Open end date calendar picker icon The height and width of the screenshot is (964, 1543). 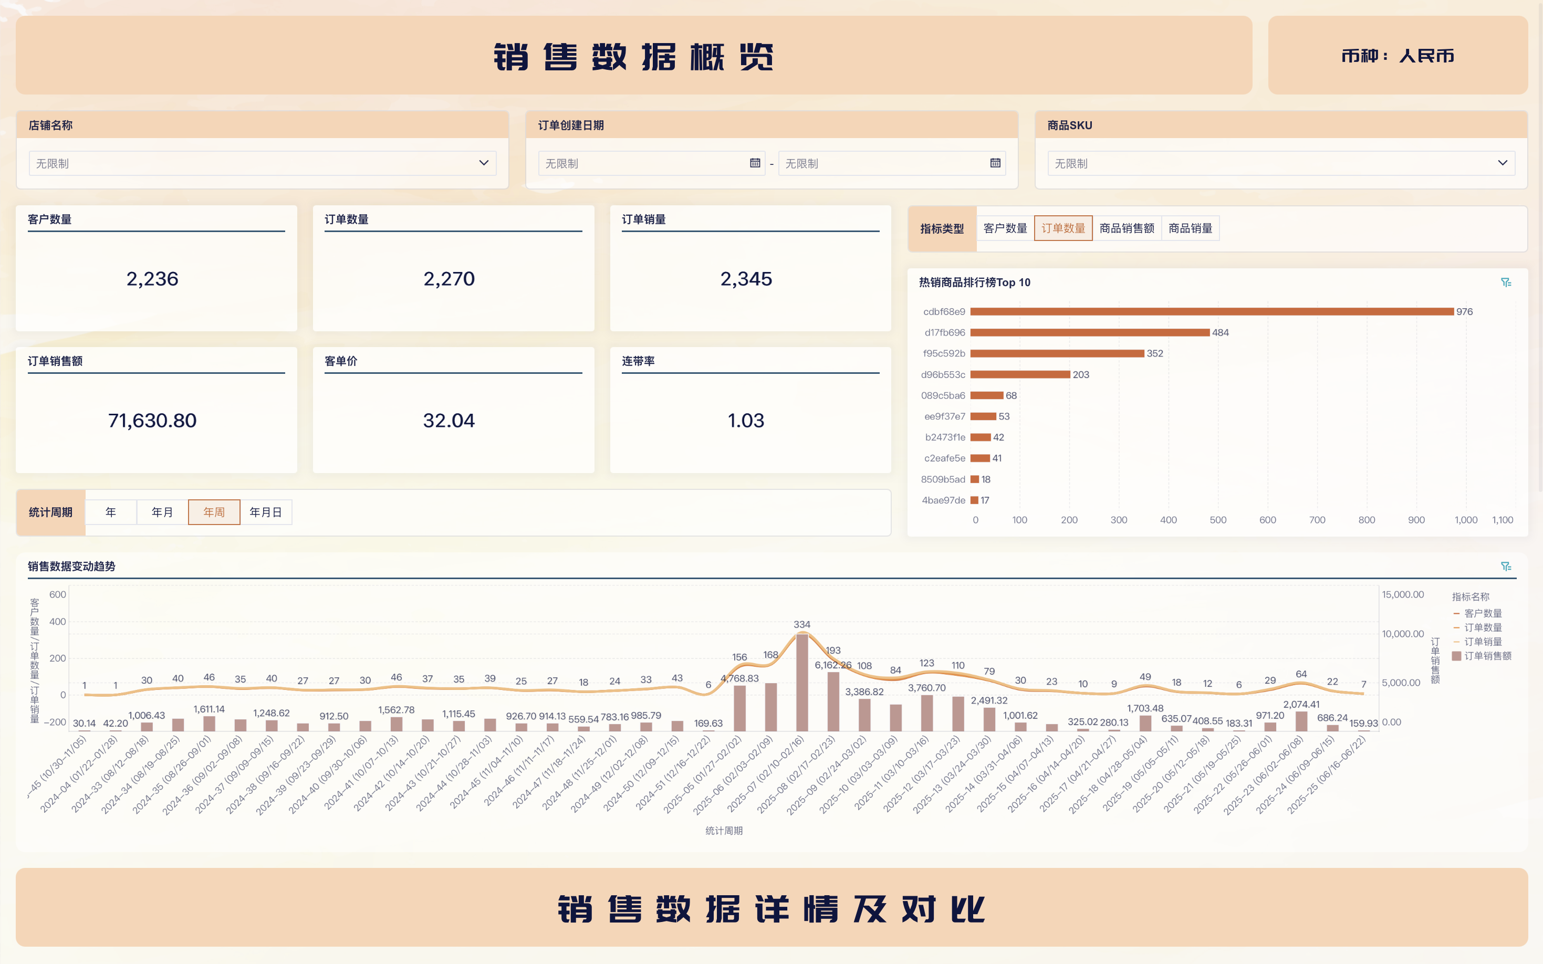pyautogui.click(x=995, y=163)
